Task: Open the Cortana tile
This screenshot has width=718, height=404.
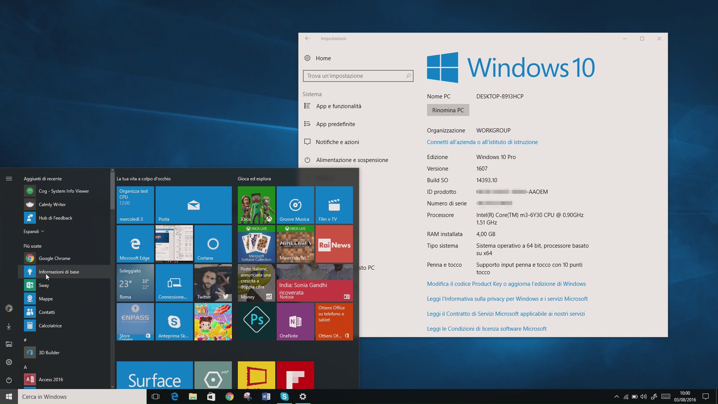Action: point(213,244)
